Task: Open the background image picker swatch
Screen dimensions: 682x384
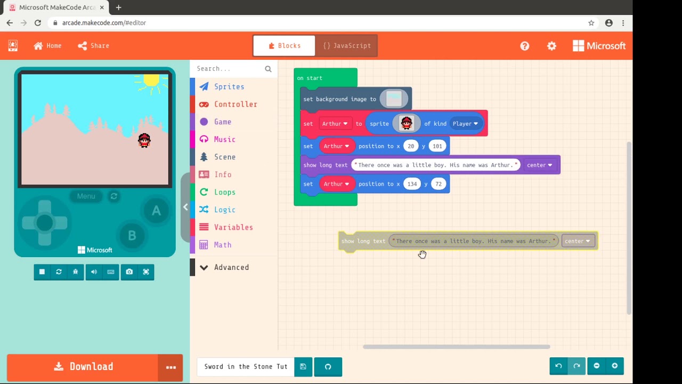Action: pyautogui.click(x=394, y=99)
